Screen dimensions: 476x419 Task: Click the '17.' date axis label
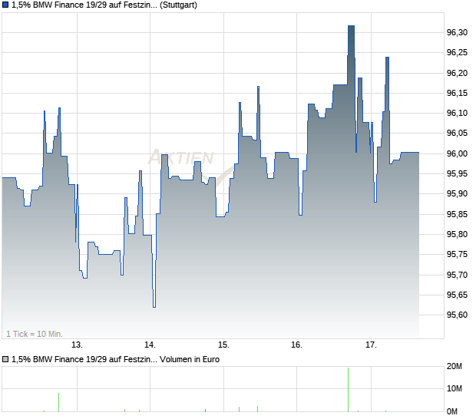(x=371, y=345)
